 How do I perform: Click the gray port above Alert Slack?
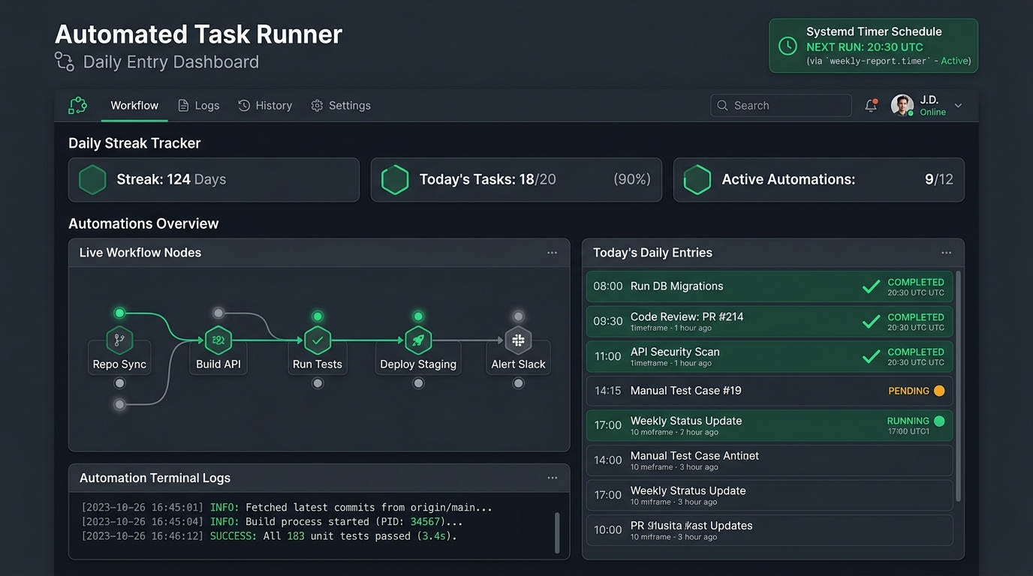[x=518, y=316]
